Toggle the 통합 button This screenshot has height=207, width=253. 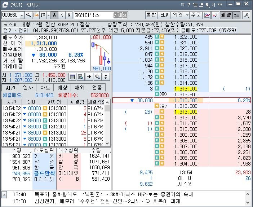[x=151, y=15]
